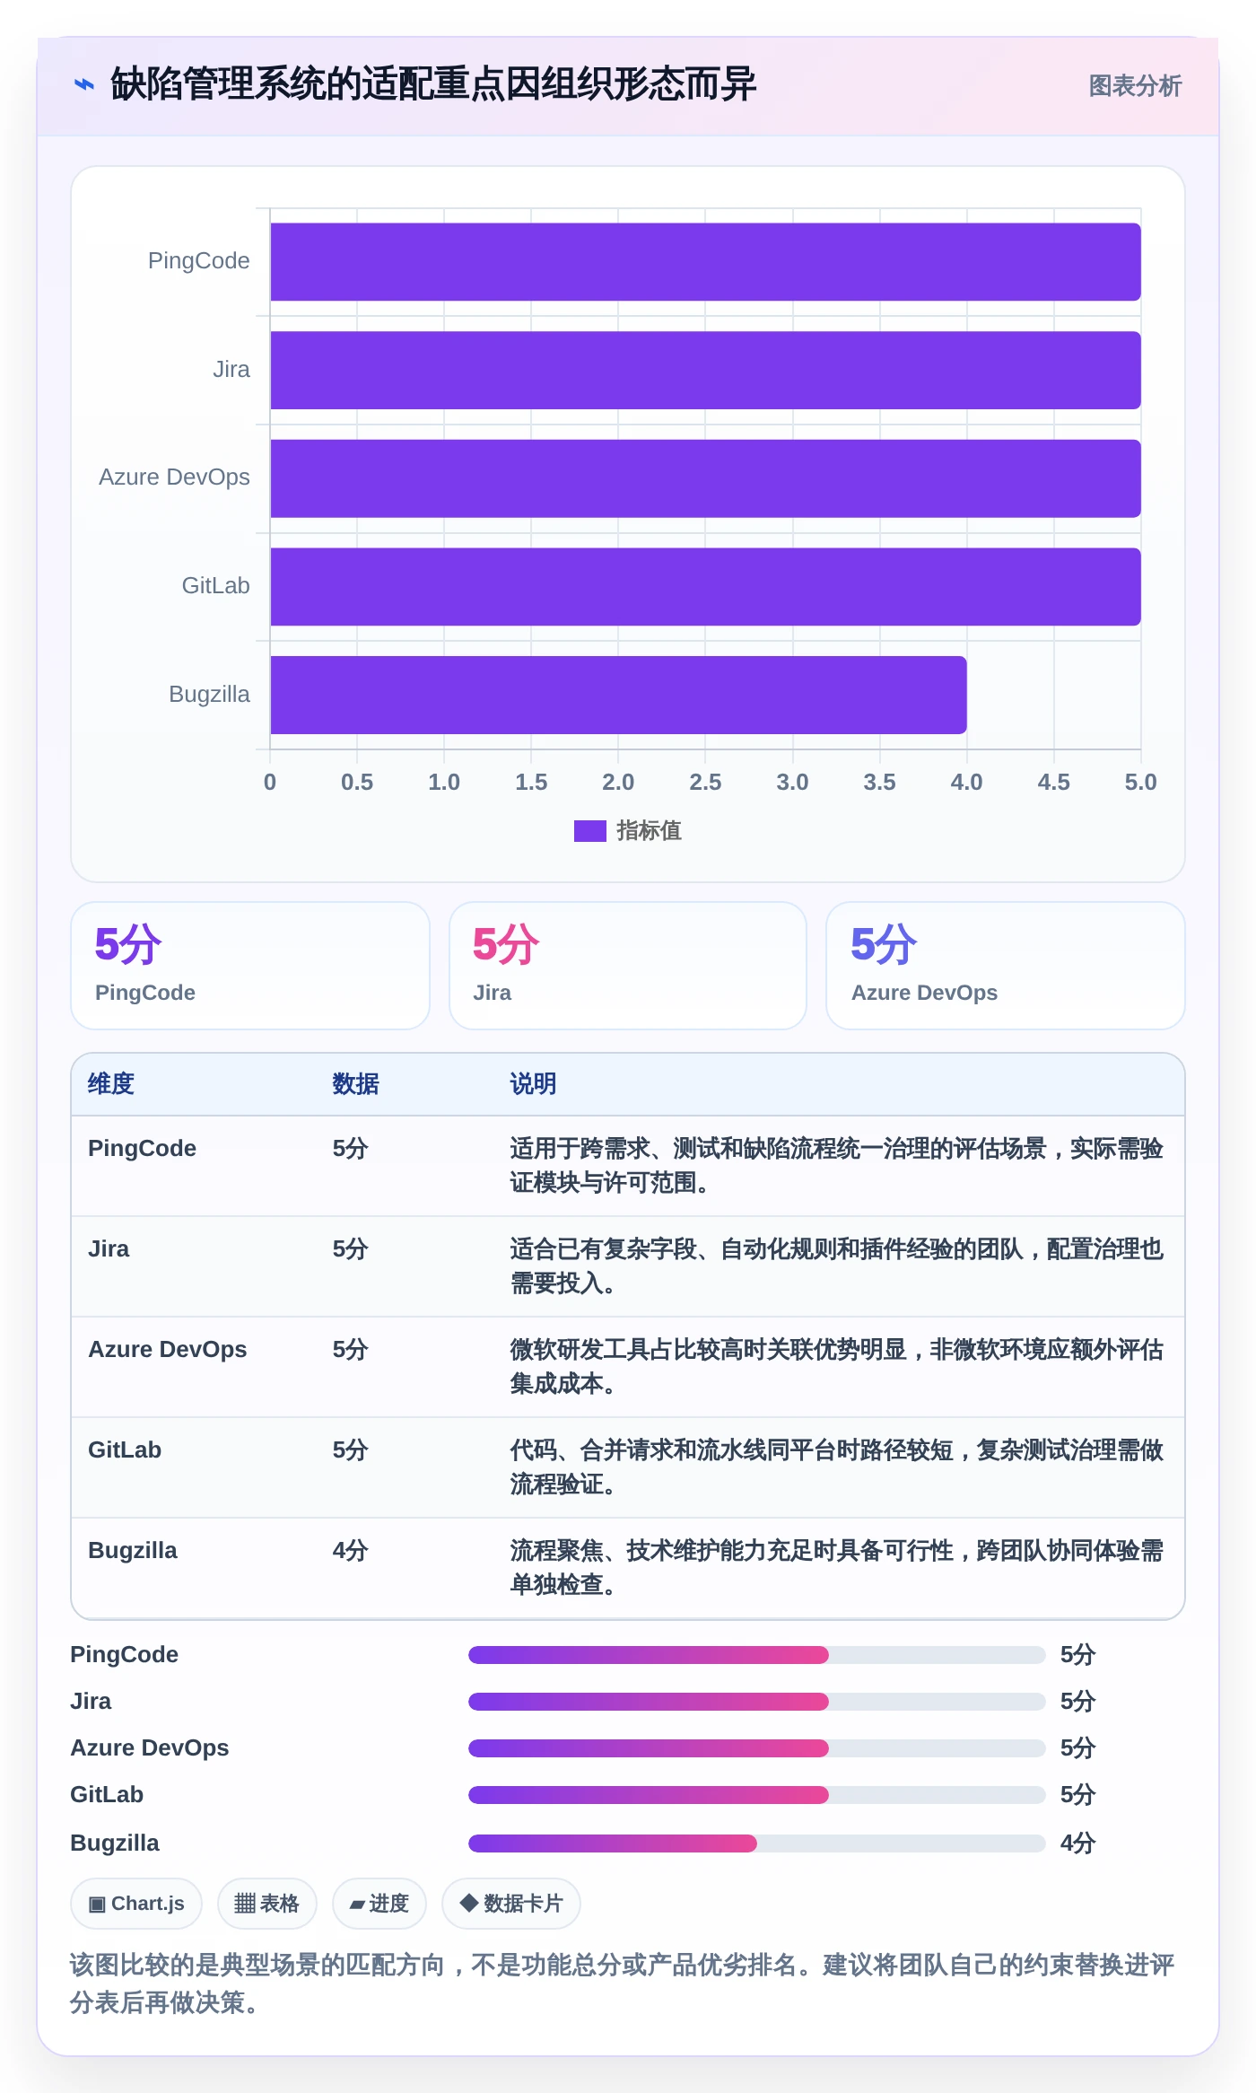This screenshot has width=1256, height=2093.
Task: Click the 进度 tag chip
Action: coord(379,1904)
